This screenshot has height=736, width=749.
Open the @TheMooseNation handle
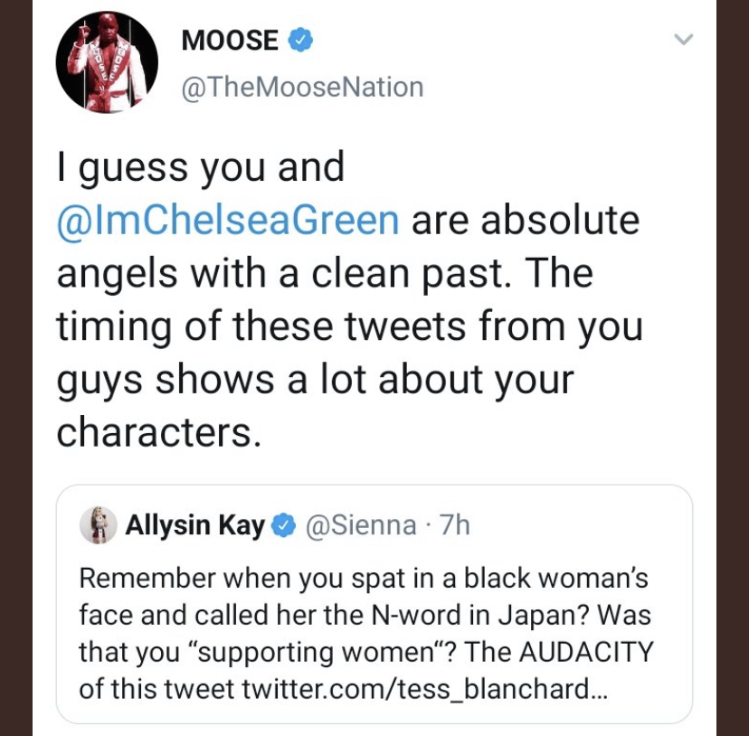(x=302, y=87)
